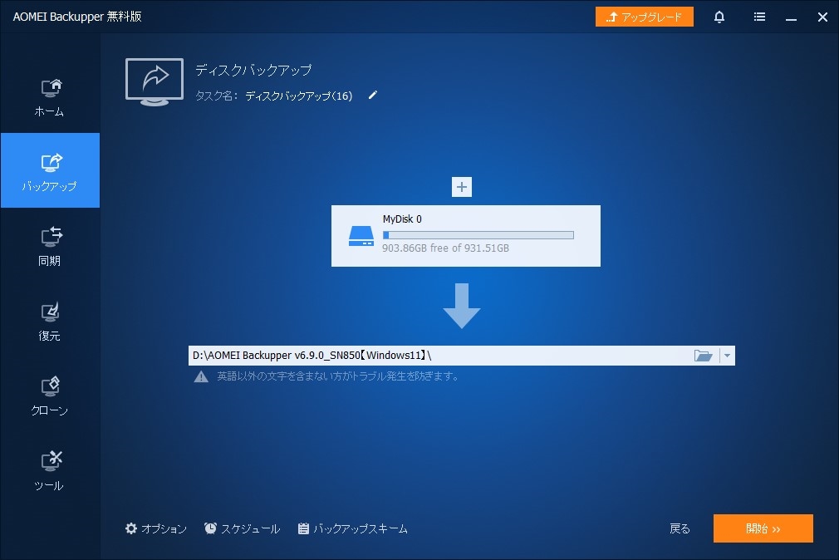The width and height of the screenshot is (839, 560).
Task: Close the AOMEI Backupper window
Action: pos(822,17)
